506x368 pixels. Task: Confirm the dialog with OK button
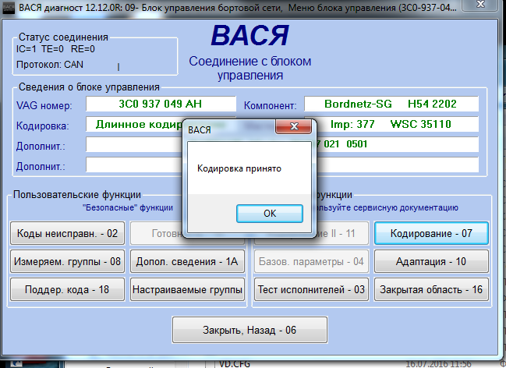[270, 214]
